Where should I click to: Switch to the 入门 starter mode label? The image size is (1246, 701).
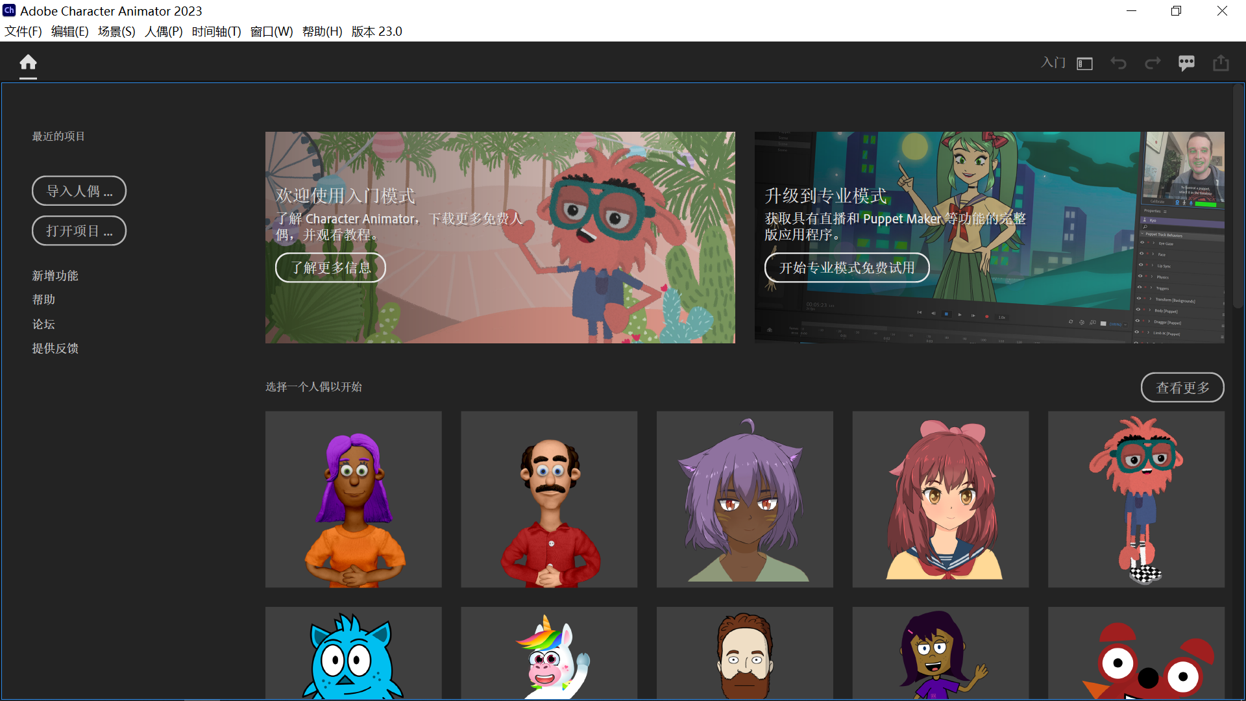click(x=1053, y=63)
